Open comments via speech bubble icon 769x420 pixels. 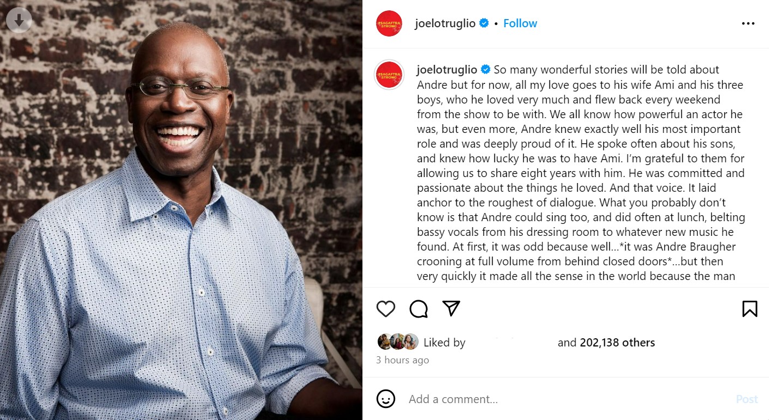[x=419, y=309]
